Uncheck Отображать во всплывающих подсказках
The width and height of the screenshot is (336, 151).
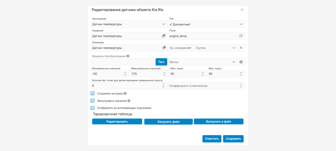point(92,108)
